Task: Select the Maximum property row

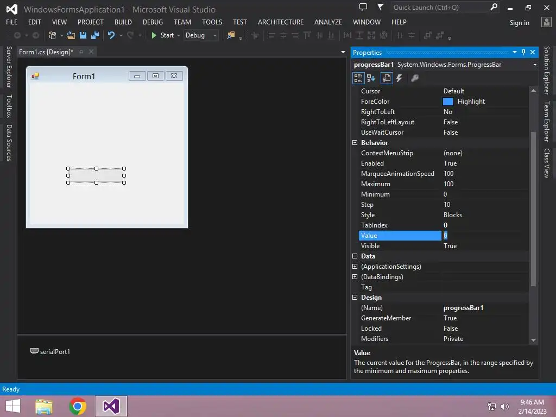Action: pos(443,184)
